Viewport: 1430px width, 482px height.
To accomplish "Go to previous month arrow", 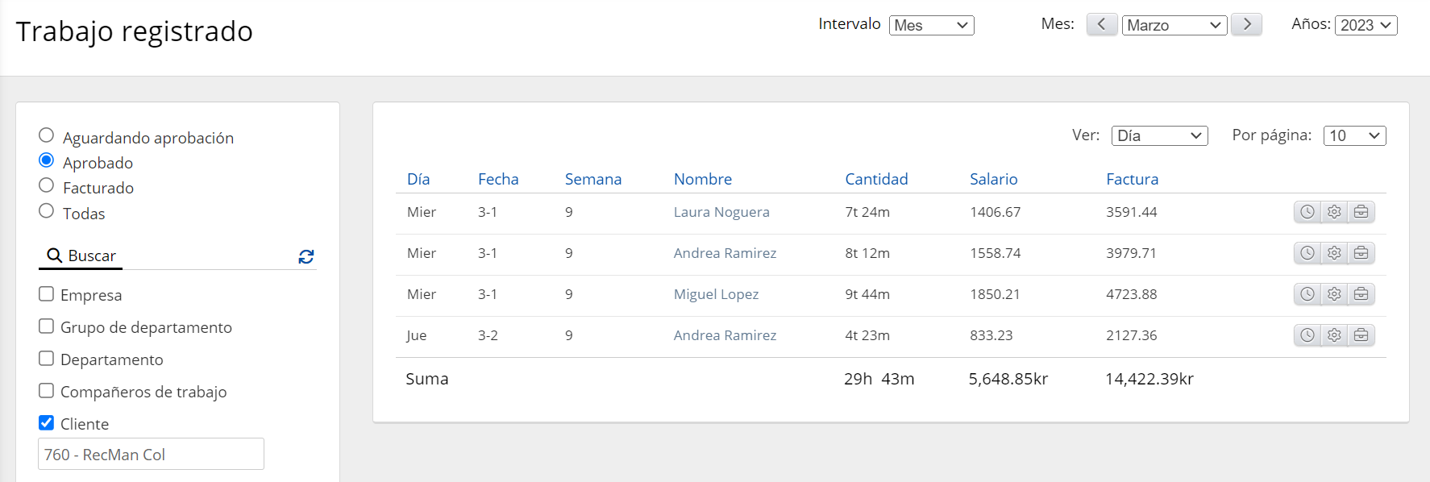I will 1101,25.
